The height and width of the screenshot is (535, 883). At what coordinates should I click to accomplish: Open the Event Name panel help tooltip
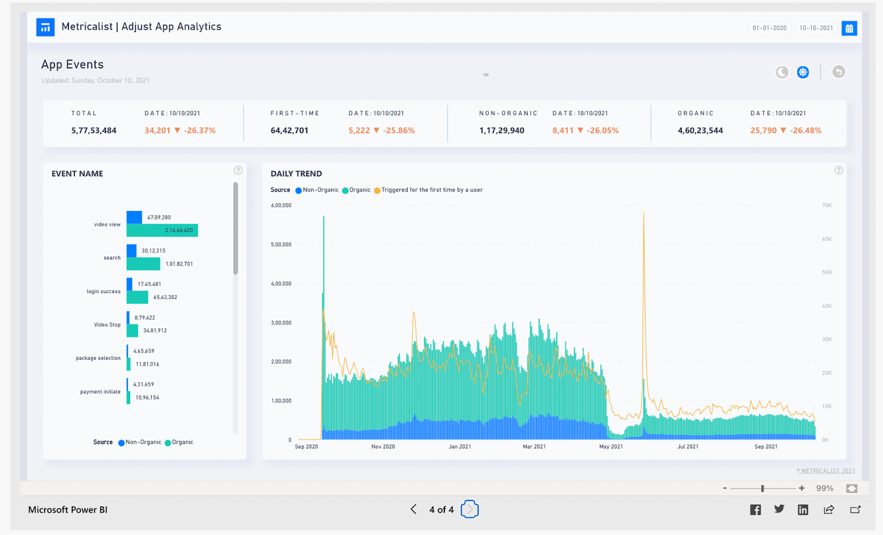pos(238,170)
